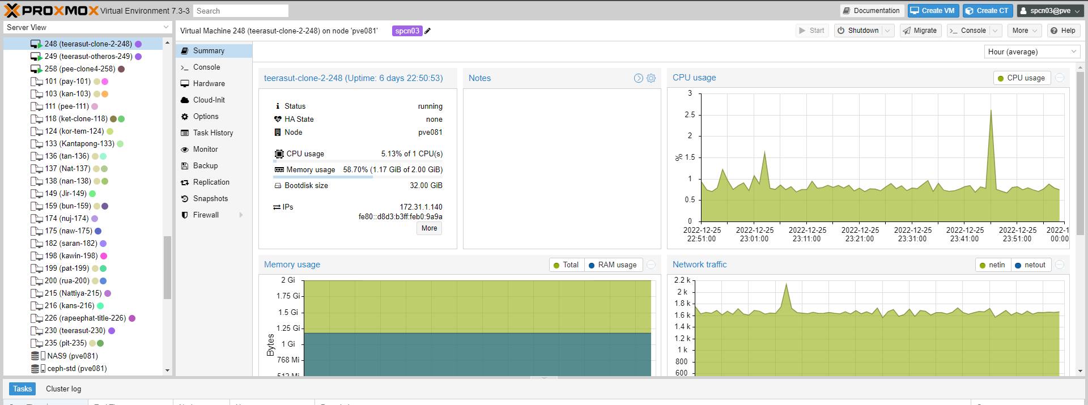This screenshot has width=1088, height=405.
Task: Open the Summary section
Action: [214, 50]
